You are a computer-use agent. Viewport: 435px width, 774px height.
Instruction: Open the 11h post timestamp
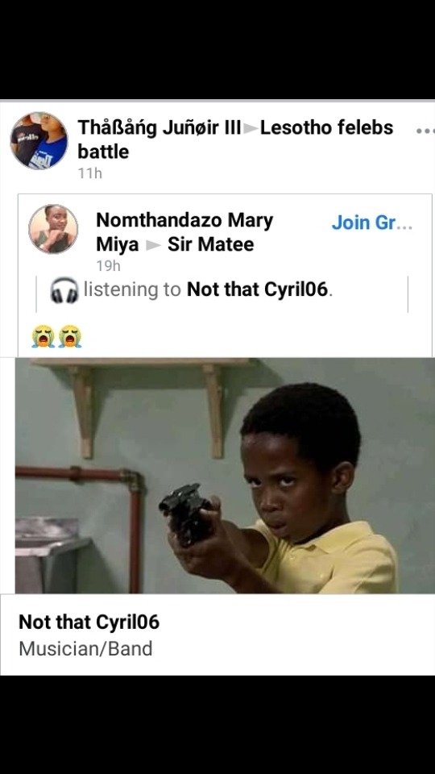click(x=89, y=173)
